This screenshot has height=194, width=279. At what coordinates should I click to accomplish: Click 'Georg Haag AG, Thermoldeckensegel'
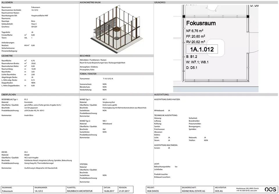click(x=39, y=163)
